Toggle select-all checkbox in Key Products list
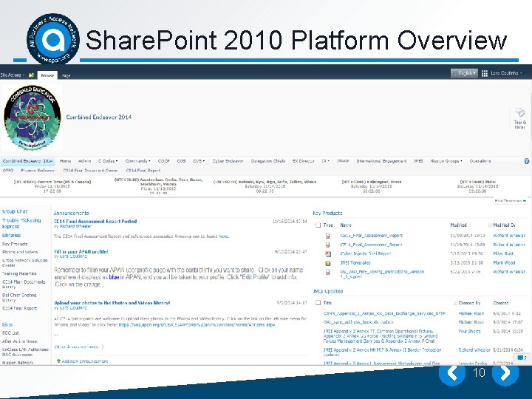532x399 pixels. (318, 225)
